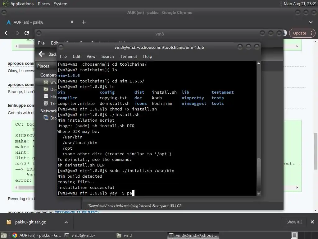The height and width of the screenshot is (239, 318).
Task: Switch to vm3 file manager taskbar item
Action: 124,235
